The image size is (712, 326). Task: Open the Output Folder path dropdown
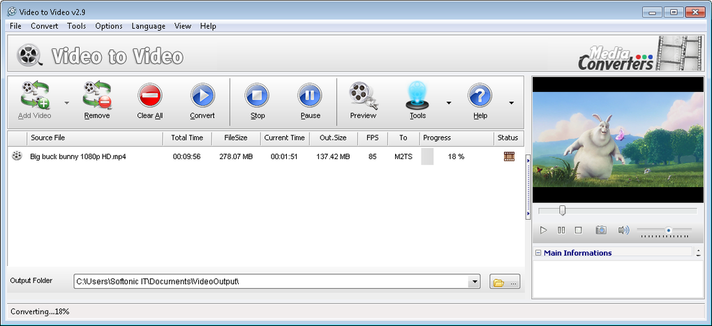point(475,282)
